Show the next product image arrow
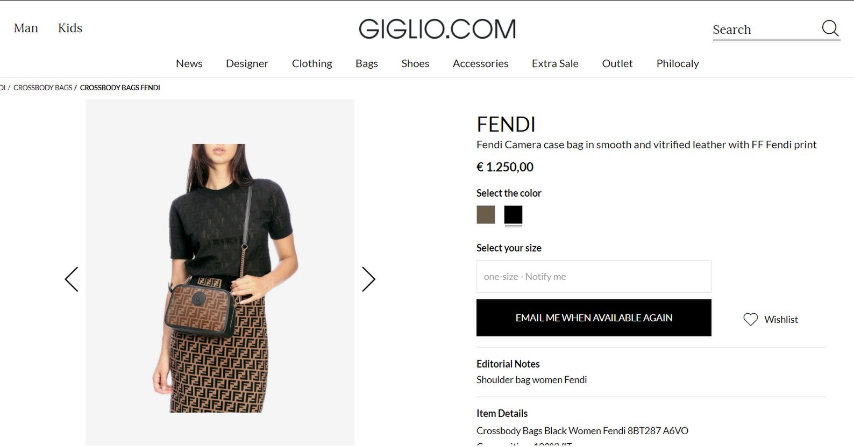854x447 pixels. tap(368, 279)
